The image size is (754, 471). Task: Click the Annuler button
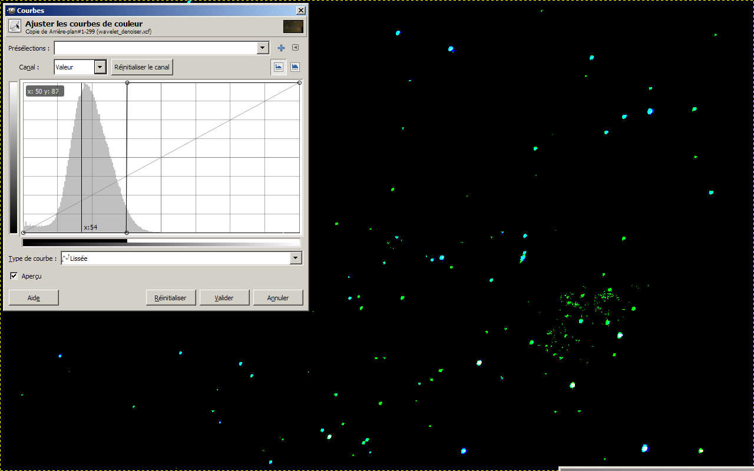278,298
